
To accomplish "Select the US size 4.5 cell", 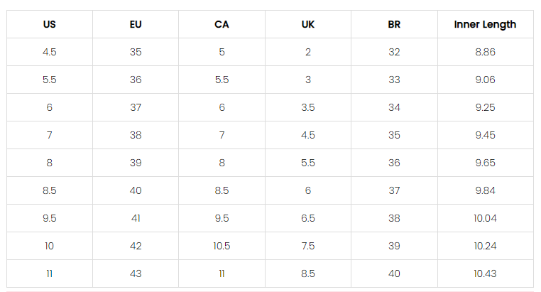I will (49, 52).
